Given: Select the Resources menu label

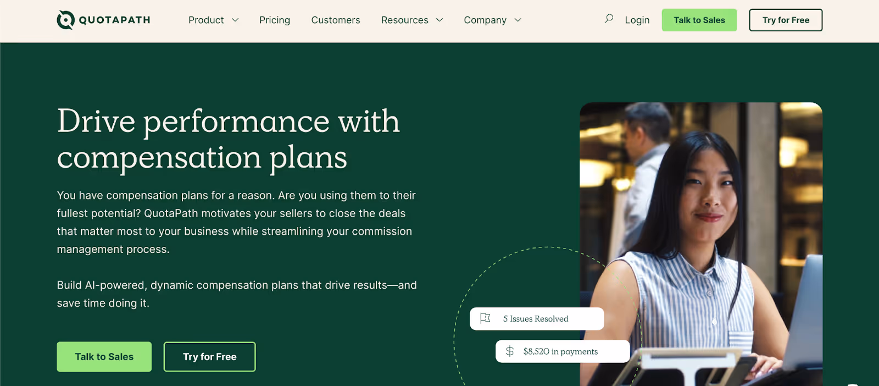Looking at the screenshot, I should (405, 20).
